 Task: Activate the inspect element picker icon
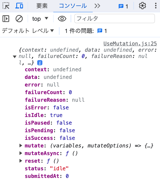coord(6,6)
